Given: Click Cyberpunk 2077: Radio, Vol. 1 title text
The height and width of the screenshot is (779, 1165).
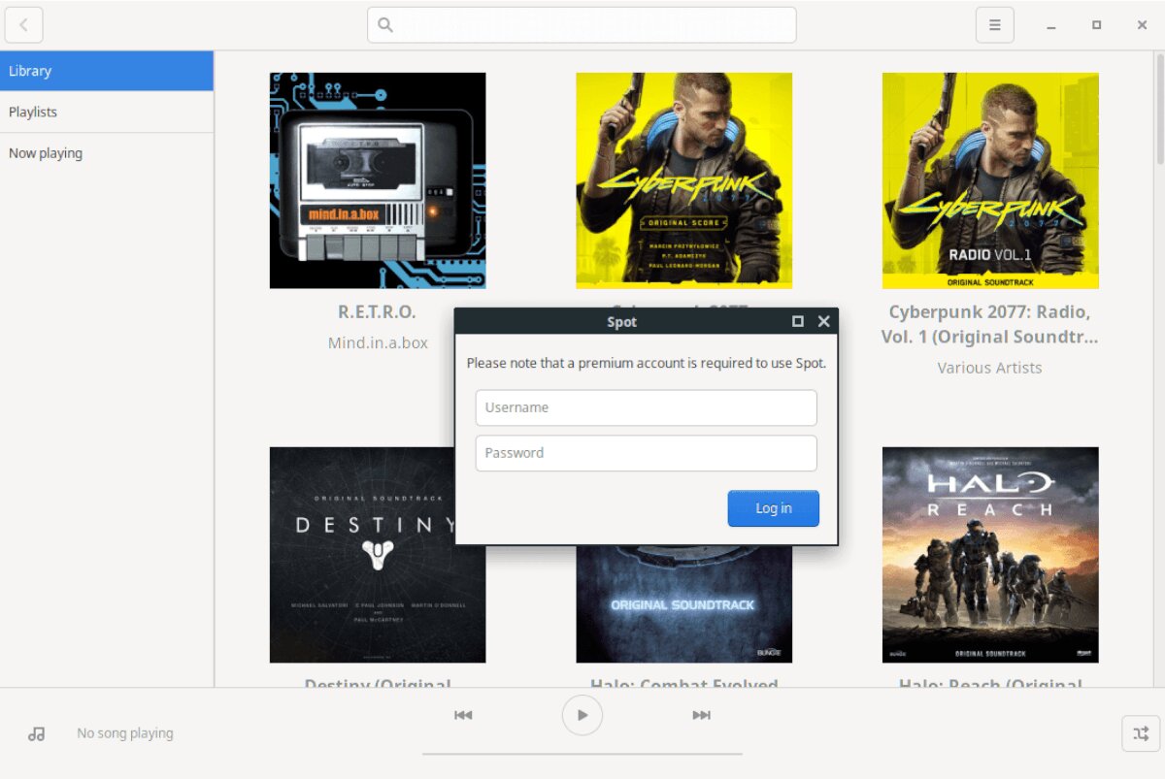Looking at the screenshot, I should (x=990, y=324).
